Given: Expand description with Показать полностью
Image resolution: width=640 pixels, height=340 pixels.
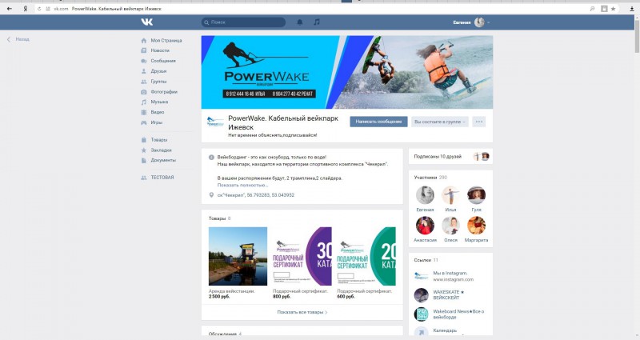Looking at the screenshot, I should coord(242,185).
